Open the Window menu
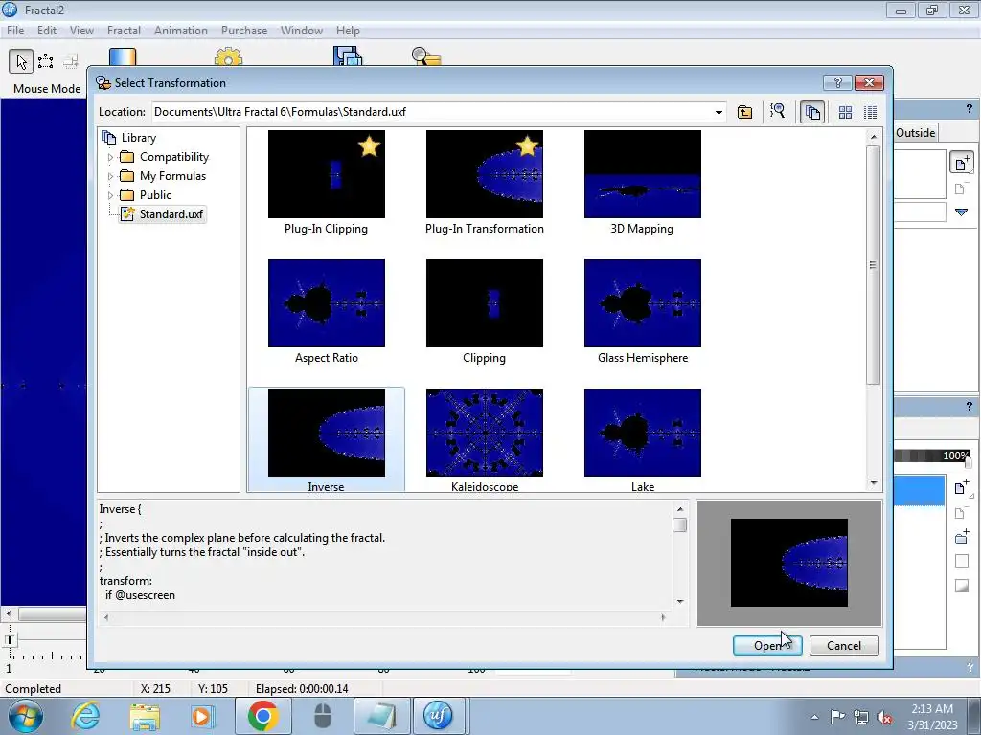The image size is (981, 735). [x=302, y=31]
